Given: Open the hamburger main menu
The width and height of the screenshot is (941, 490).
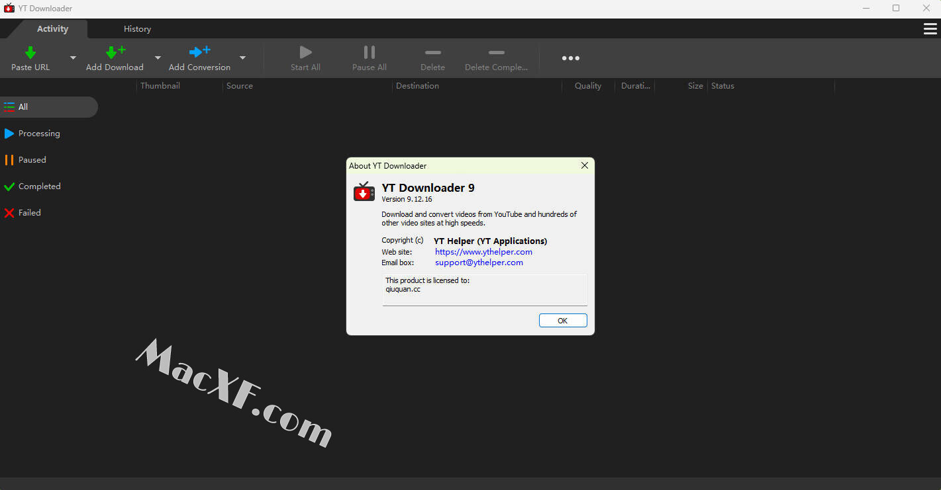Looking at the screenshot, I should click(930, 28).
